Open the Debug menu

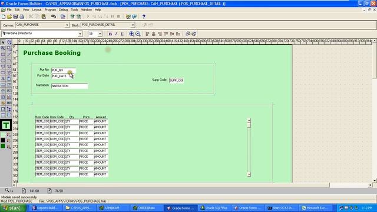pyautogui.click(x=64, y=10)
